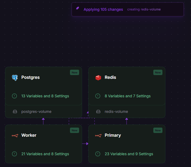The height and width of the screenshot is (167, 191).
Task: Click the New badge on Postgres card
Action: (x=75, y=72)
